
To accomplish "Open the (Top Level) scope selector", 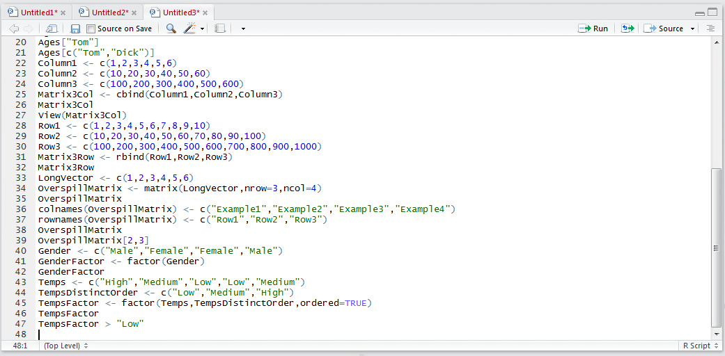I will point(65,346).
